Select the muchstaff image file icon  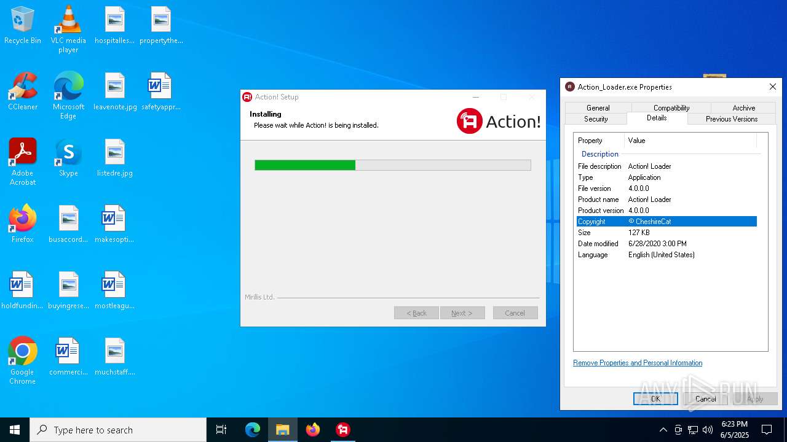pyautogui.click(x=115, y=357)
